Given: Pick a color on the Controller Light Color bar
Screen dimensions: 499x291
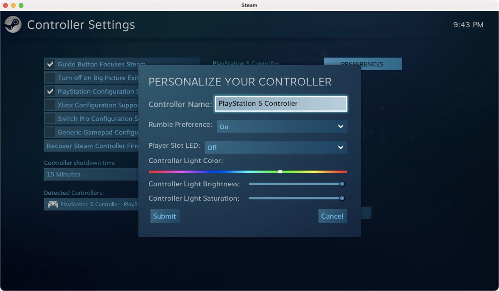Looking at the screenshot, I should [x=248, y=171].
